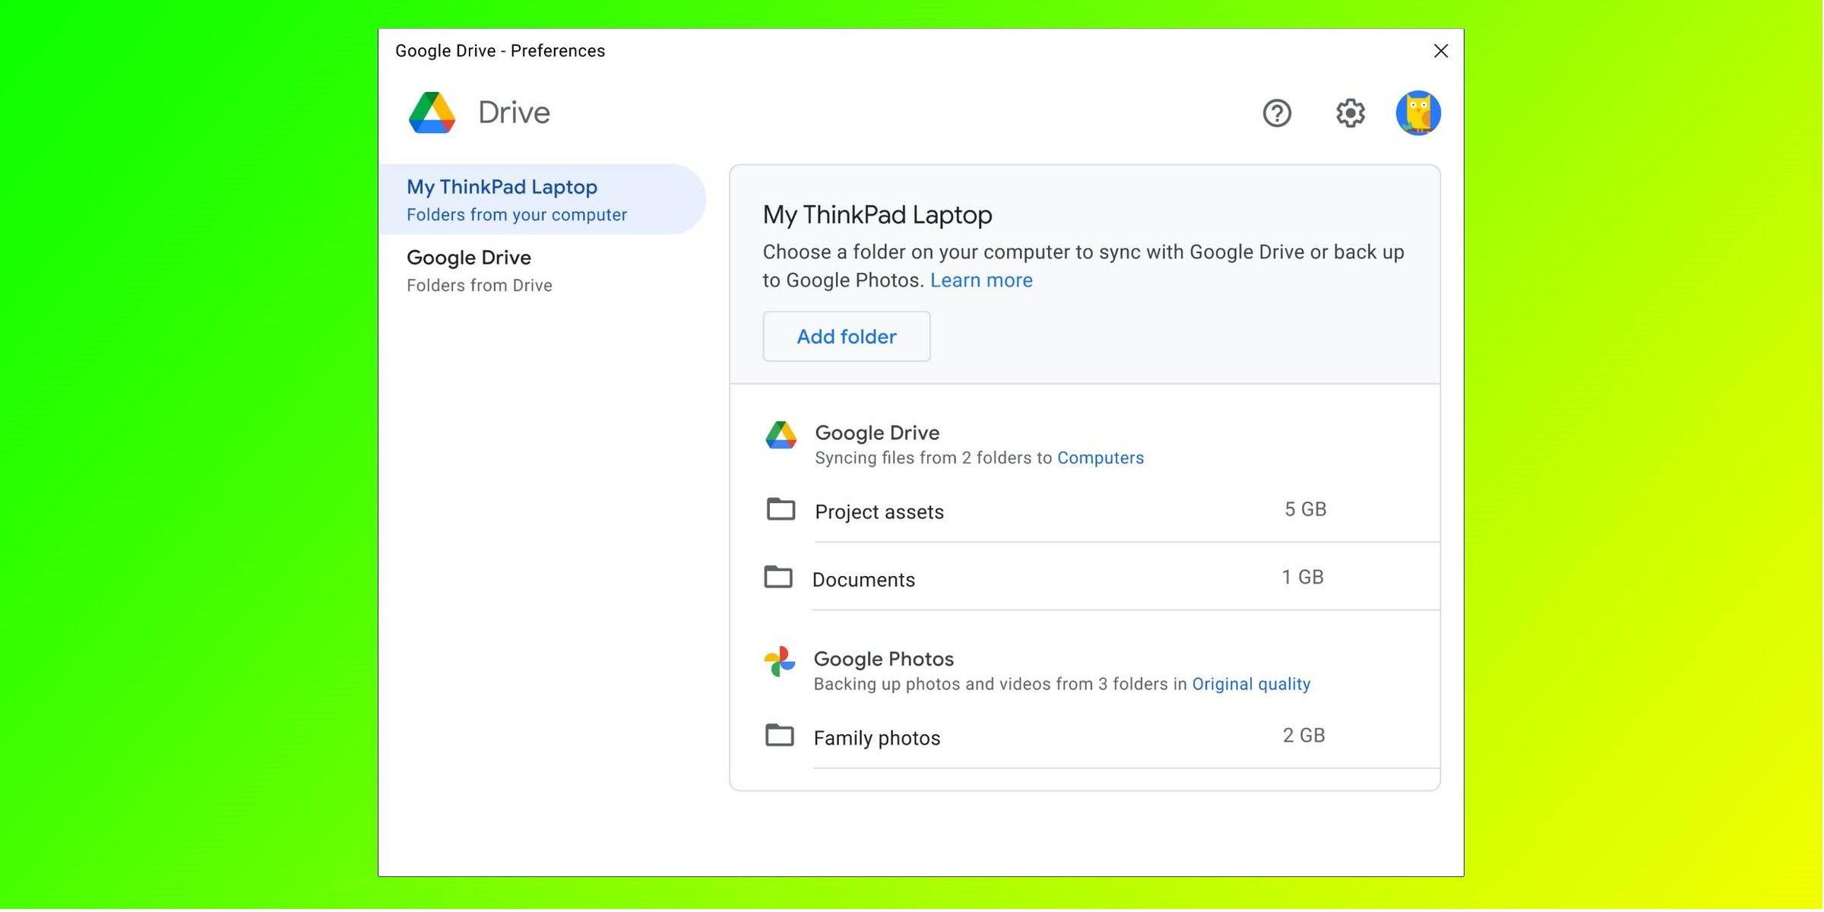1824x912 pixels.
Task: Click the Google Drive triangle icon near sync settings
Action: (x=781, y=434)
